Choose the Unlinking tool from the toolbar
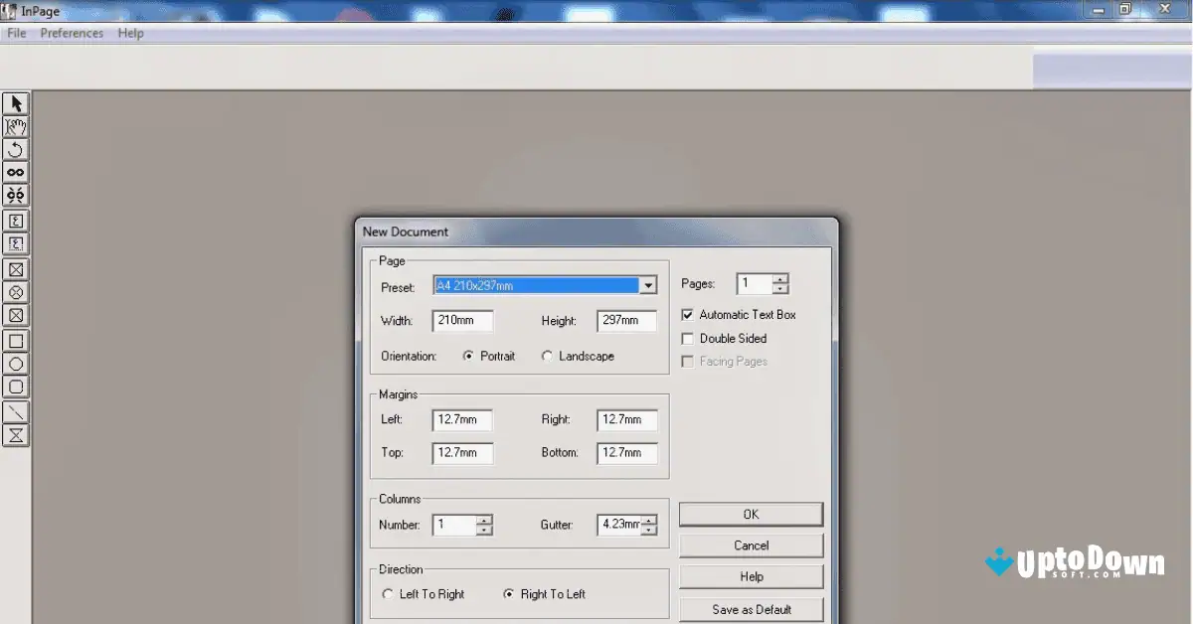The height and width of the screenshot is (624, 1193). click(15, 195)
